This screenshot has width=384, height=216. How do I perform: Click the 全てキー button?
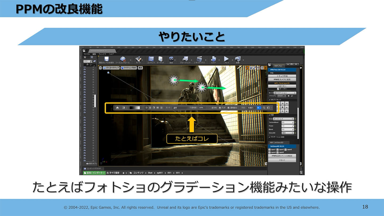pos(282,86)
